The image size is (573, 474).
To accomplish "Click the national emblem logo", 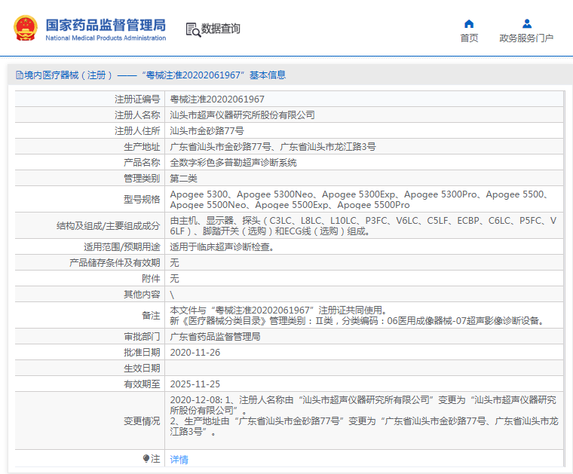I will point(26,28).
